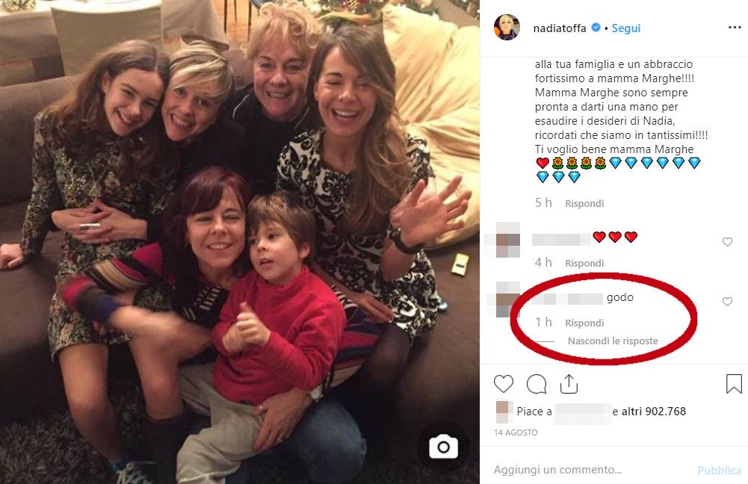Viewport: 748px width, 484px height.
Task: Like the three hearts comment
Action: point(727,242)
